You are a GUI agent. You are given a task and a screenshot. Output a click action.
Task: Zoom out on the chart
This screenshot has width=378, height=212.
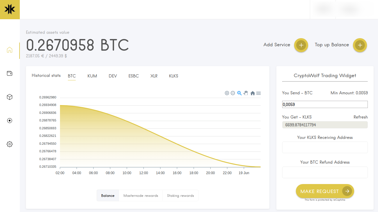tap(233, 93)
